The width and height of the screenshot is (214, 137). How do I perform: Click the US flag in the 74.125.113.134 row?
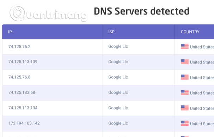coord(185,108)
